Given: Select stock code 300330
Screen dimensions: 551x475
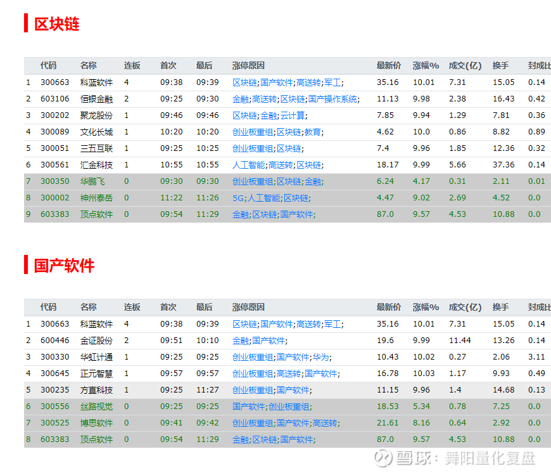Looking at the screenshot, I should [x=55, y=357].
